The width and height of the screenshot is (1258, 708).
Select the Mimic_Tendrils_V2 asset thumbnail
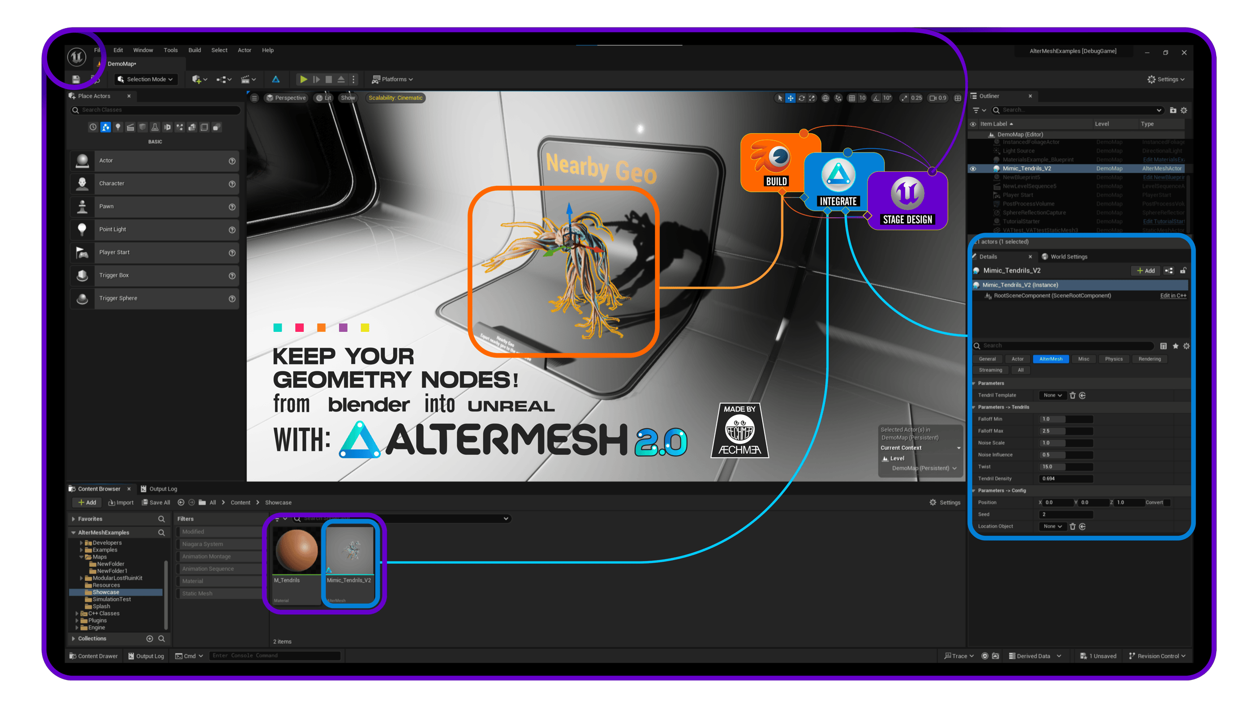point(350,551)
